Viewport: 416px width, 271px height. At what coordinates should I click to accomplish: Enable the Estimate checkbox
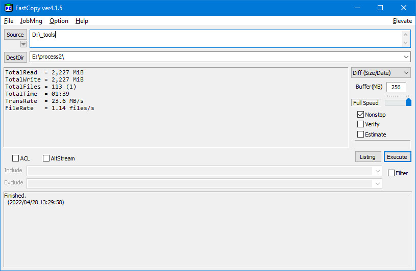360,134
